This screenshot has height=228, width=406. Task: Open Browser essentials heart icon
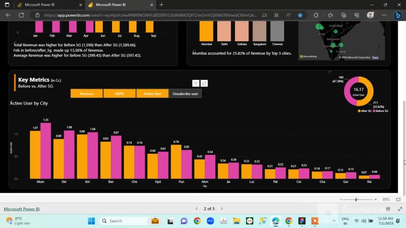coord(357,15)
